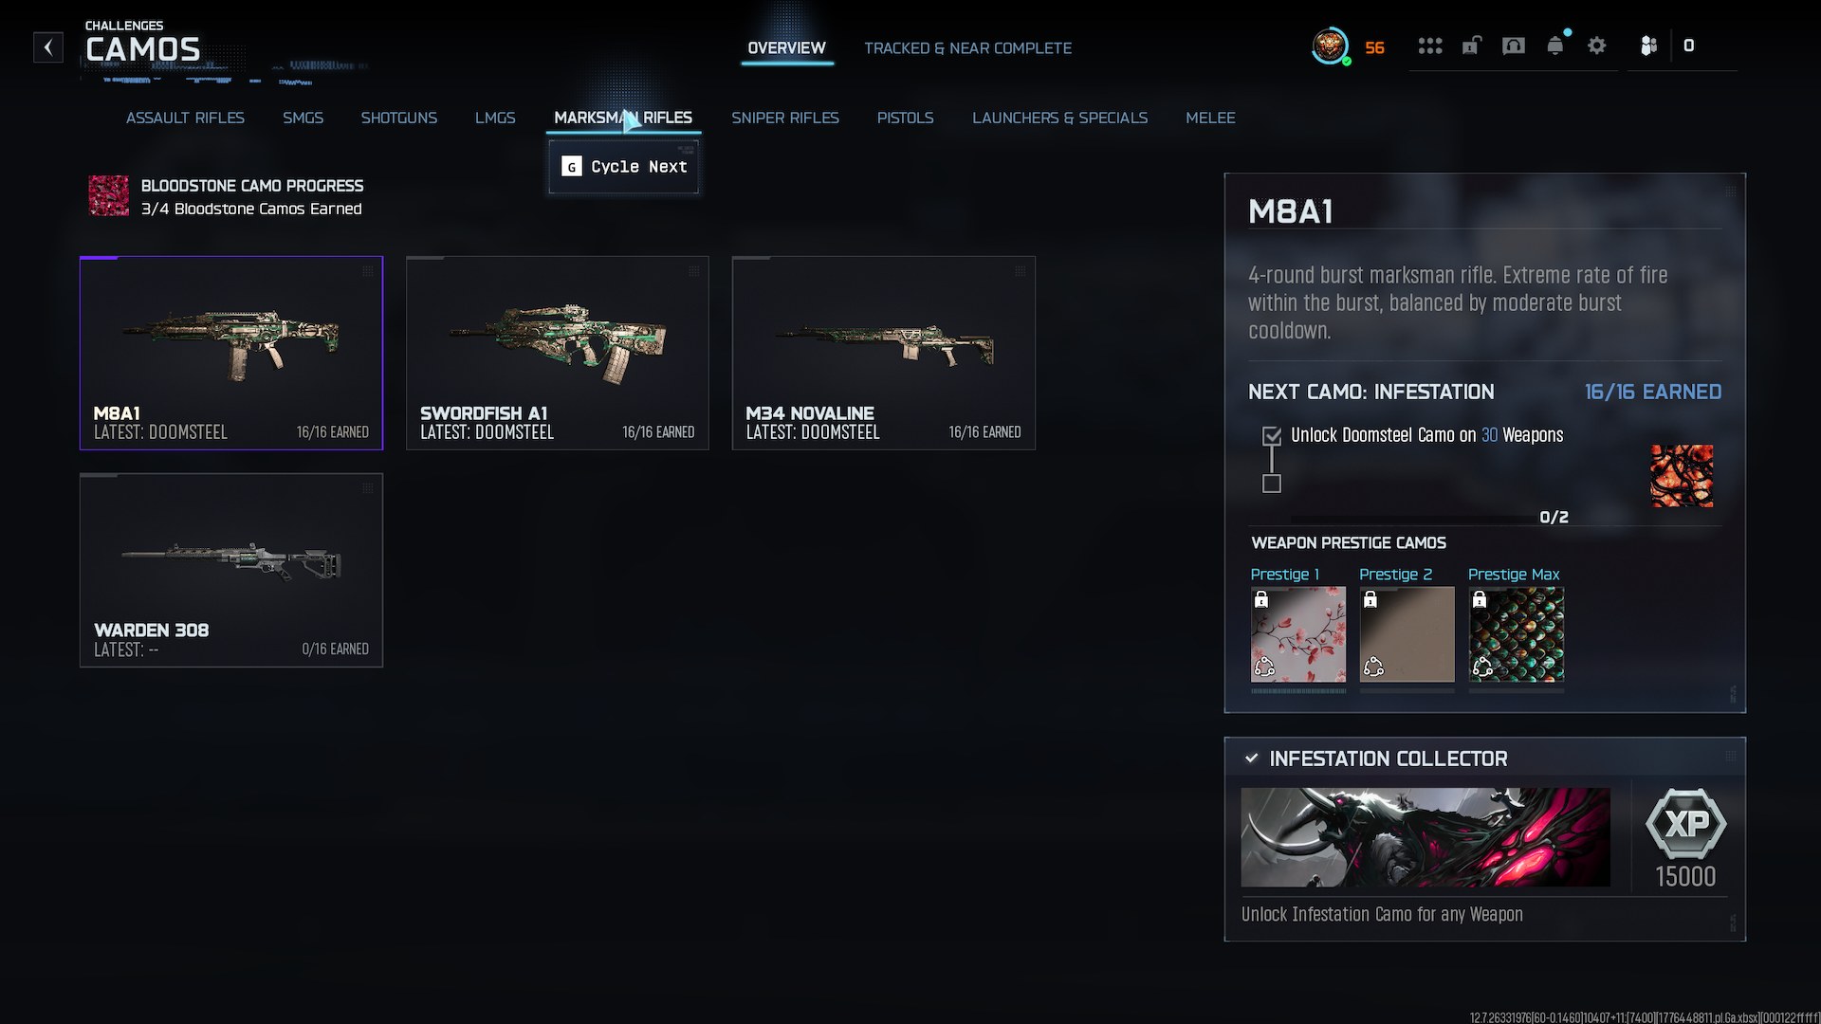Click the padlock icon in the header

click(1471, 46)
